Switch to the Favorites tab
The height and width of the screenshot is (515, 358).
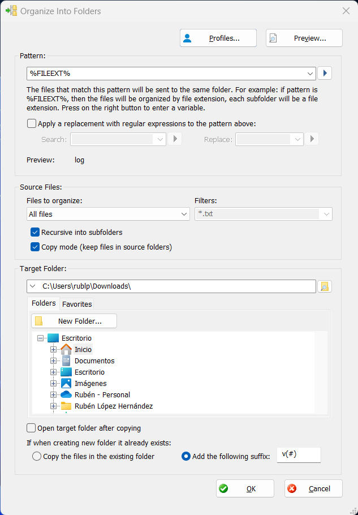coord(76,304)
